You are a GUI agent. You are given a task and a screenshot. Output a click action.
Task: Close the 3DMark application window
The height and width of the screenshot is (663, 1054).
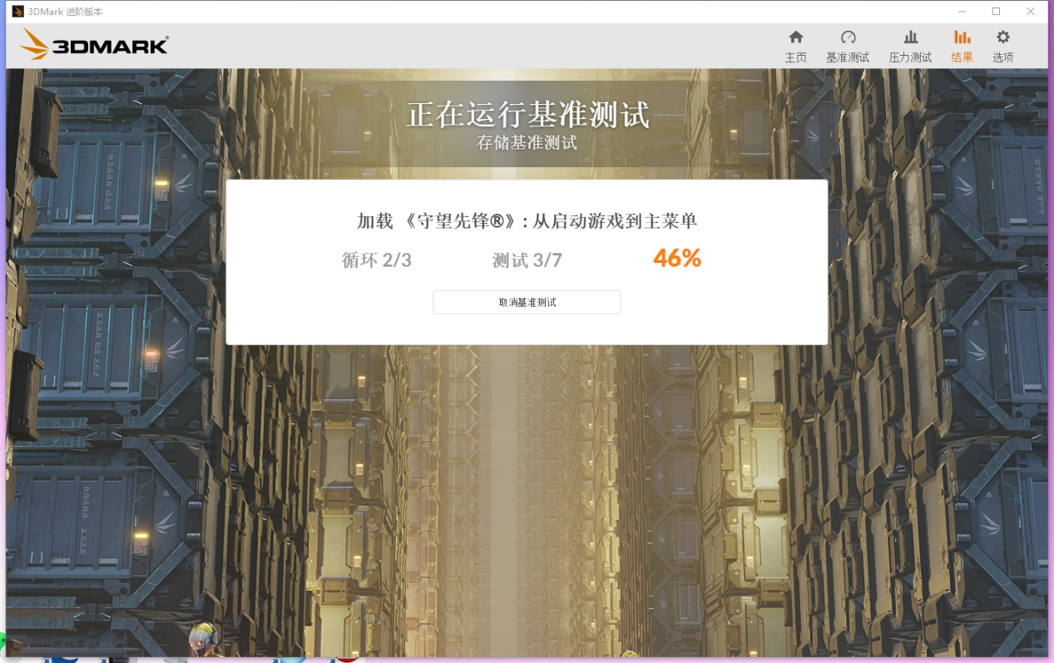(x=1030, y=11)
